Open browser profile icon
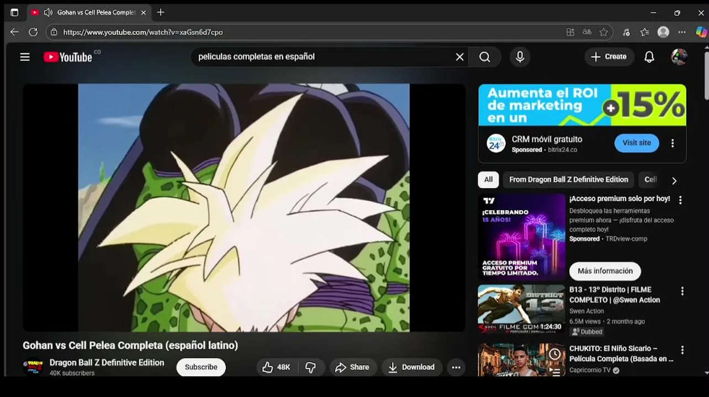This screenshot has height=397, width=709. [664, 32]
